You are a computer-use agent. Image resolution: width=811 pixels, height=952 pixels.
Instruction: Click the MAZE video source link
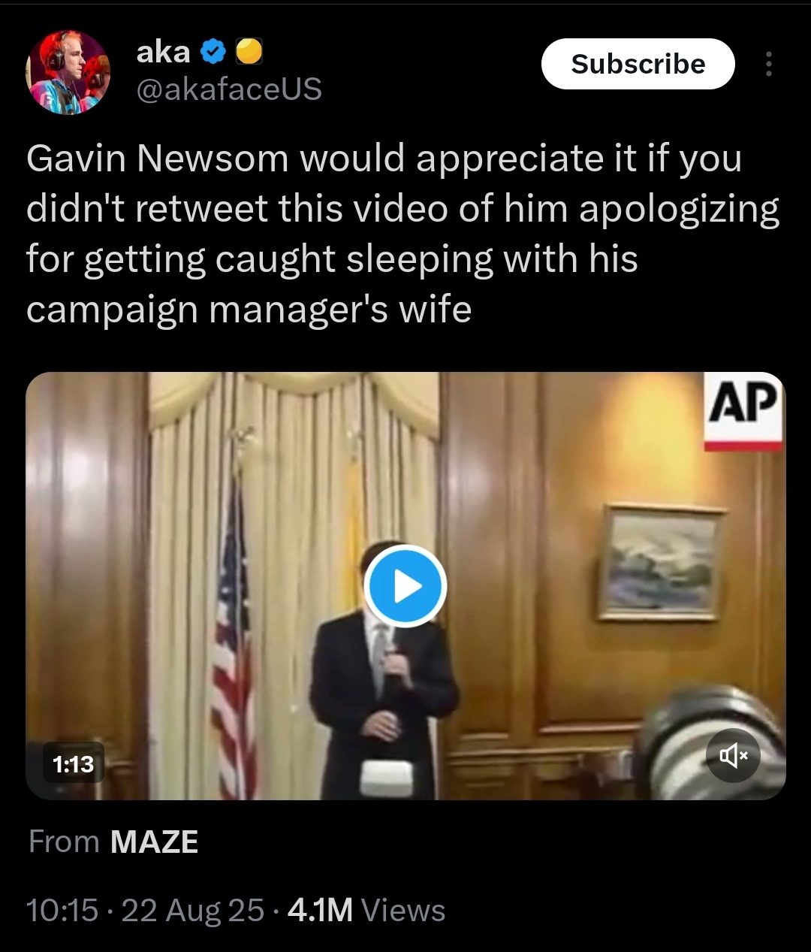154,842
